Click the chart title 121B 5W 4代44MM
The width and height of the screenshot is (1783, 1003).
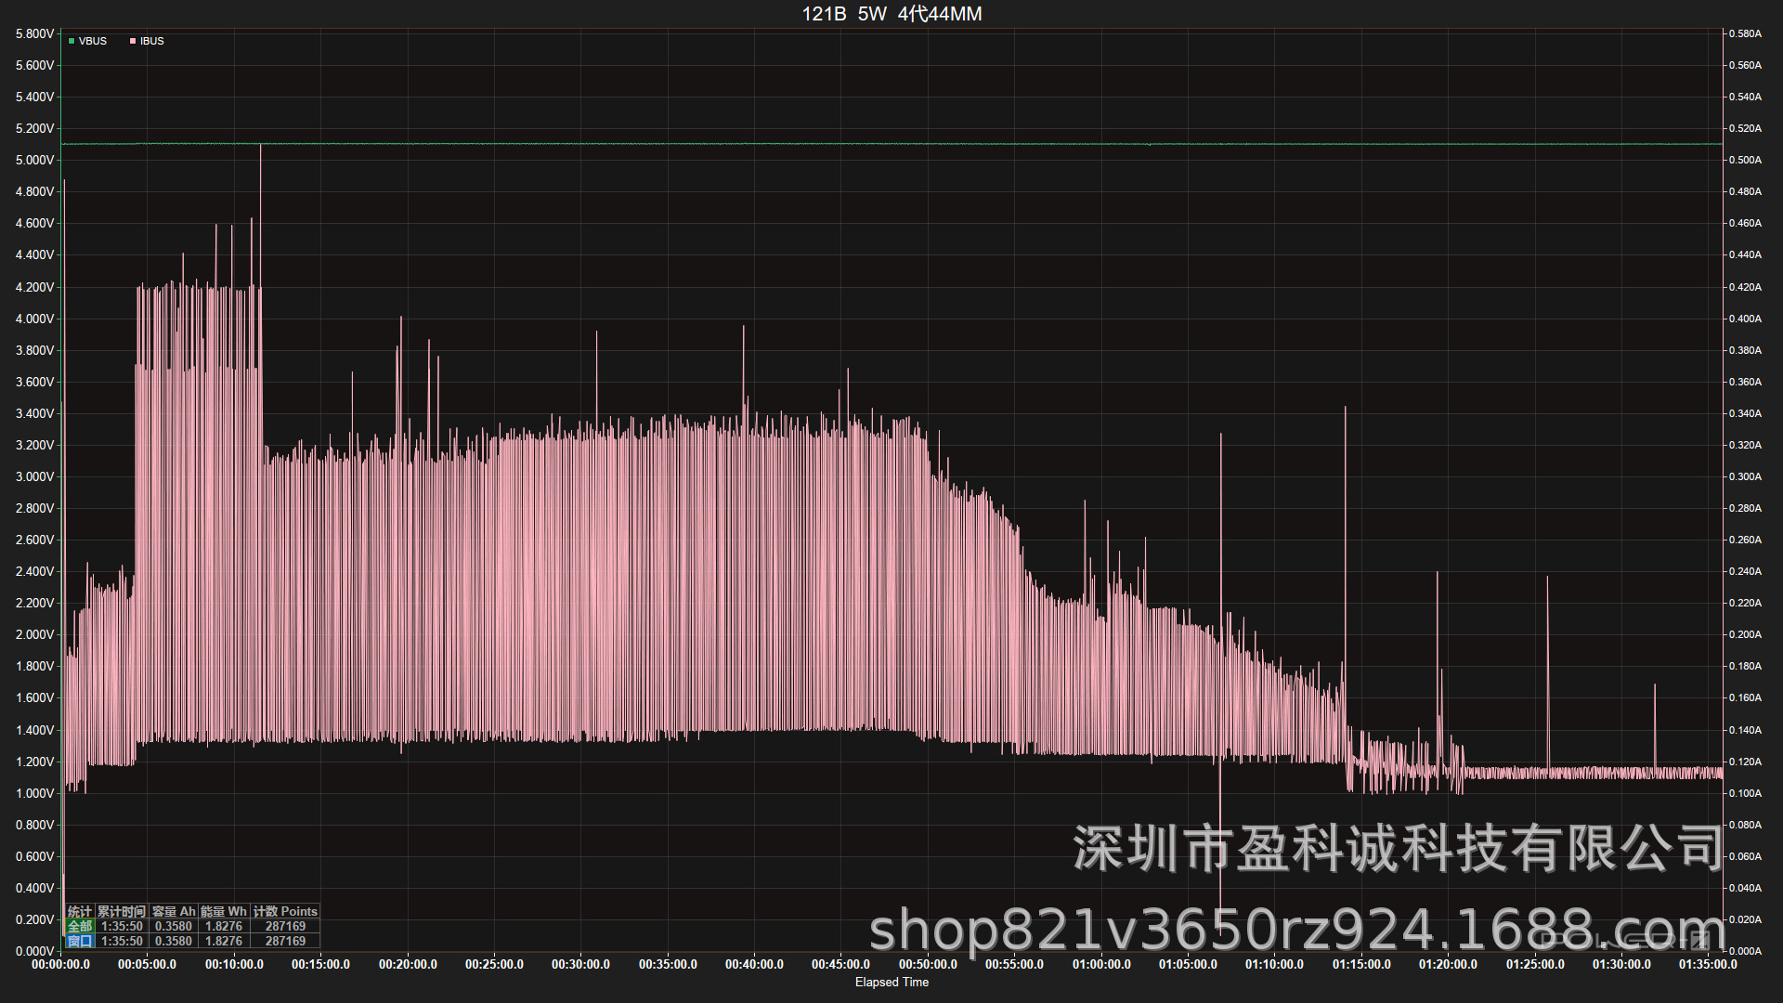891,14
